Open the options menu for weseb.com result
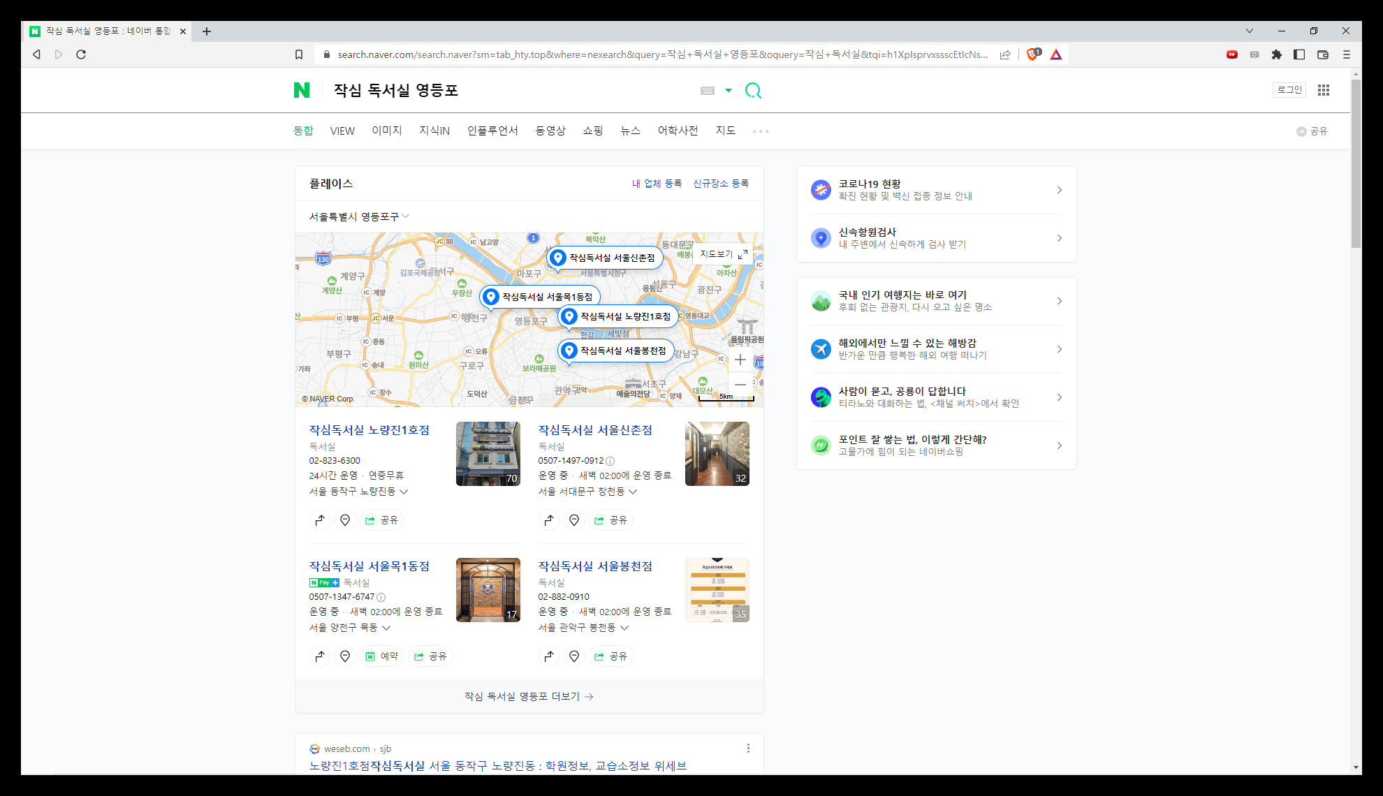Screen dimensions: 1383x796 click(x=748, y=749)
